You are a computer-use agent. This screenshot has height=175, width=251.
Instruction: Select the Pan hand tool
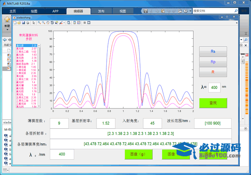tap(48, 23)
